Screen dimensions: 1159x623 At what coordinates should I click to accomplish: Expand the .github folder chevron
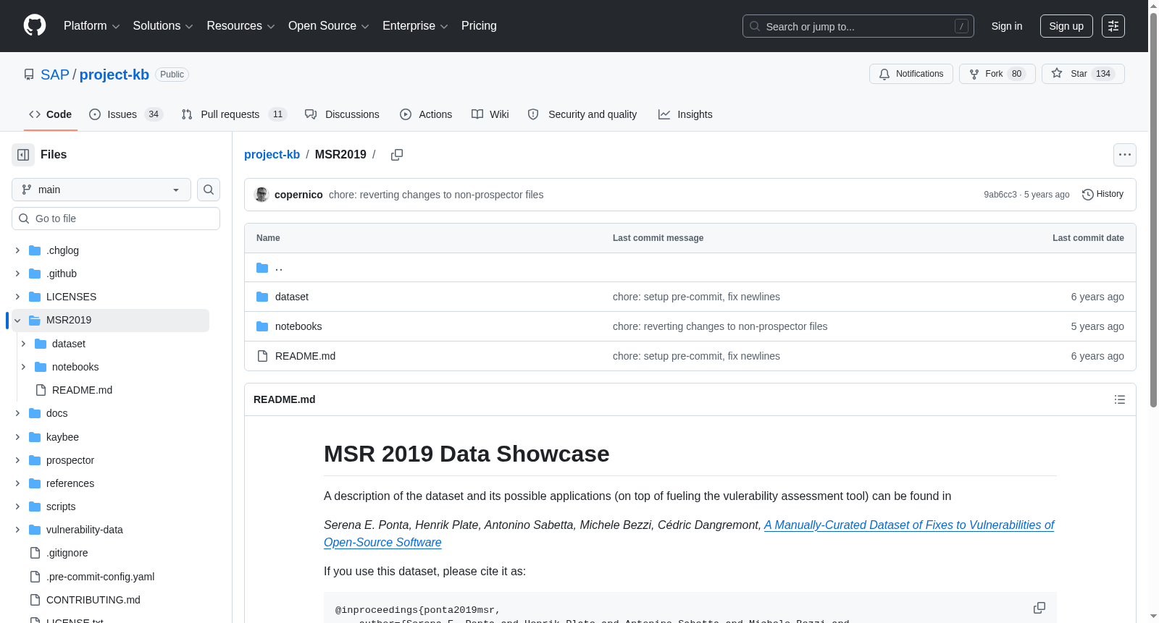(17, 274)
